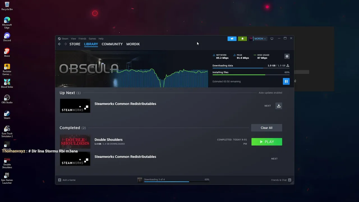Open Double Shoulders game thumbnail
This screenshot has width=359, height=202.
point(75,142)
